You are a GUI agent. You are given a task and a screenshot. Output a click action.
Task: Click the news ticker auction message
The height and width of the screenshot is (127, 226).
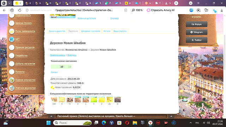tap(96, 116)
